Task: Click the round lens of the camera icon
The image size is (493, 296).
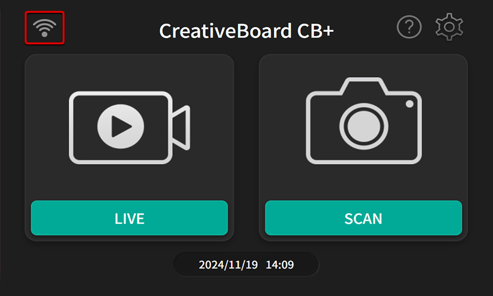Action: (x=364, y=126)
